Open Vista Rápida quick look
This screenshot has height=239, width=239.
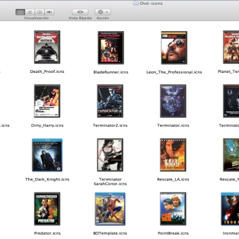(80, 12)
